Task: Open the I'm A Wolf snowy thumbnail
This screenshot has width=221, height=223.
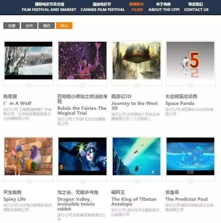Action: (x=28, y=61)
